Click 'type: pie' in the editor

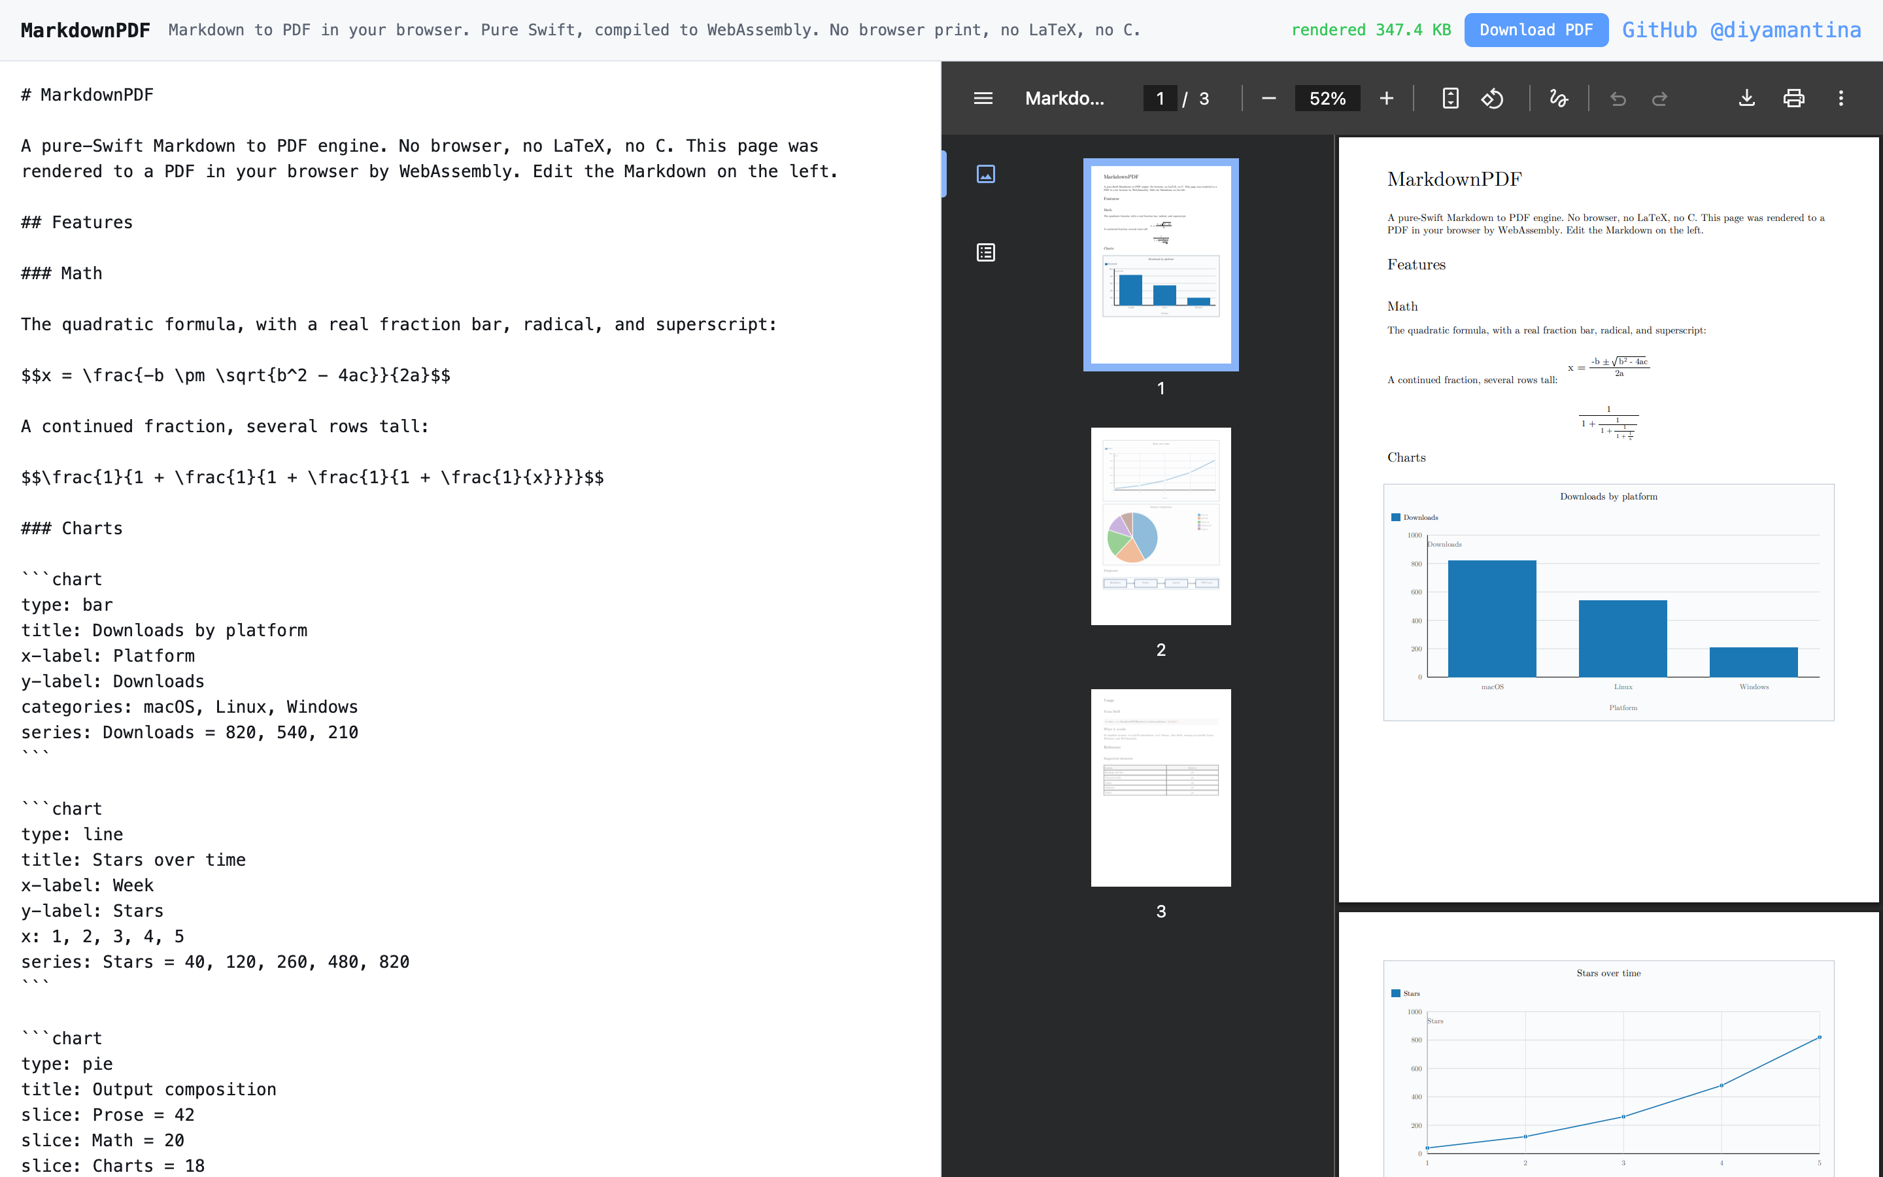click(x=67, y=1064)
